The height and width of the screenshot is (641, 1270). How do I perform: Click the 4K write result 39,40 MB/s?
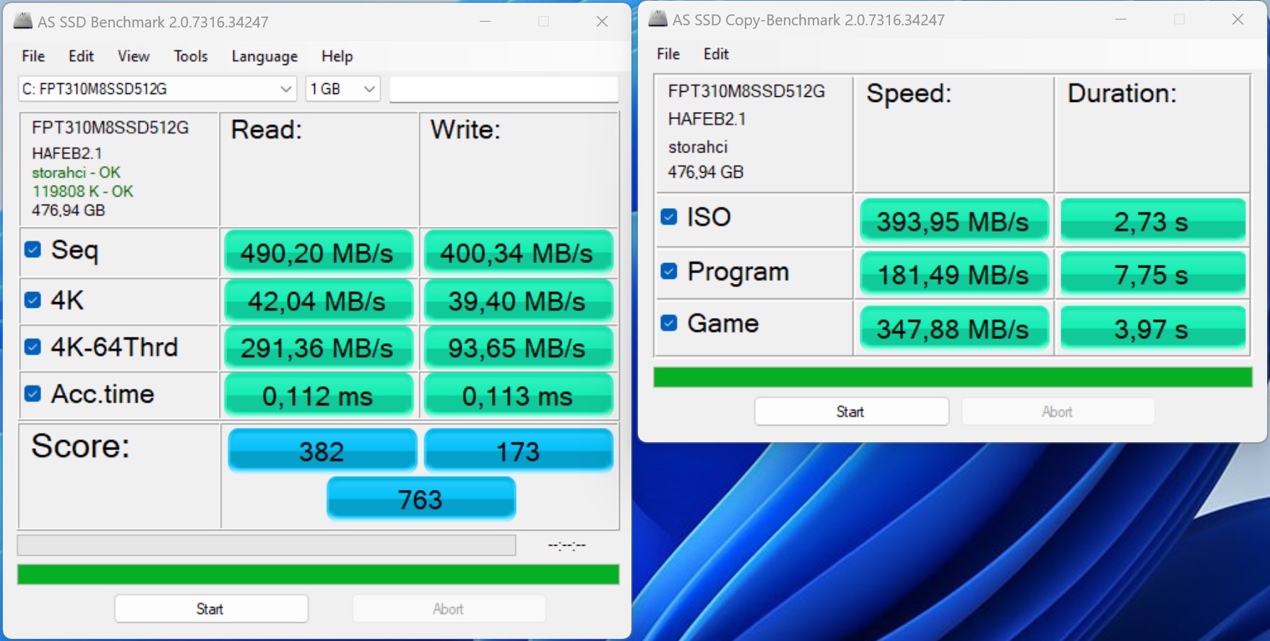(518, 301)
